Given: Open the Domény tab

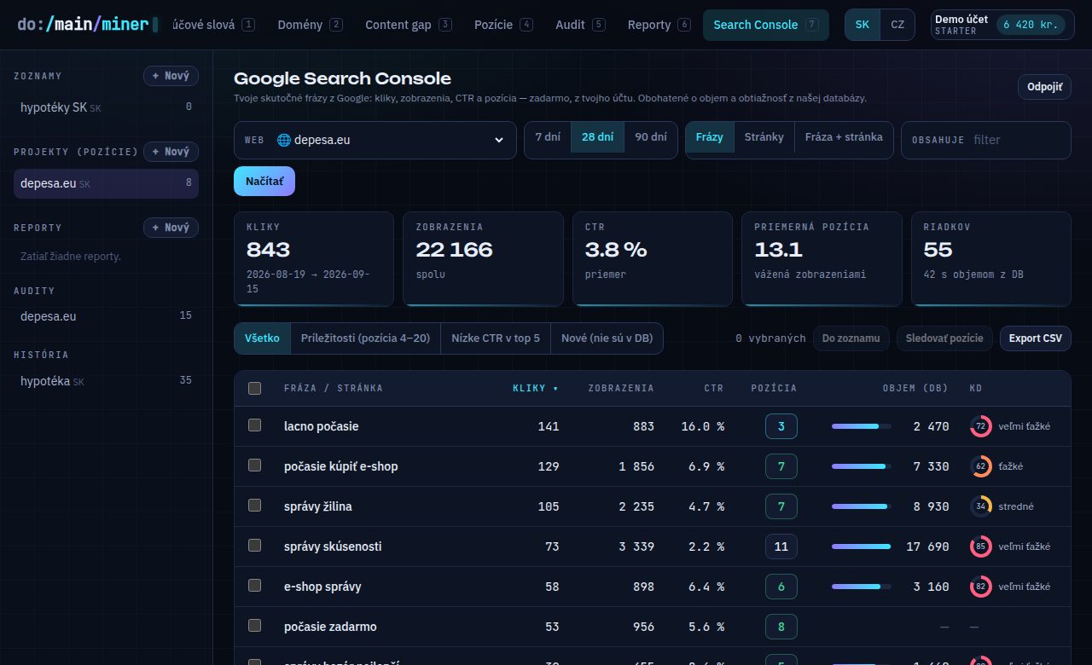Looking at the screenshot, I should click(x=310, y=25).
